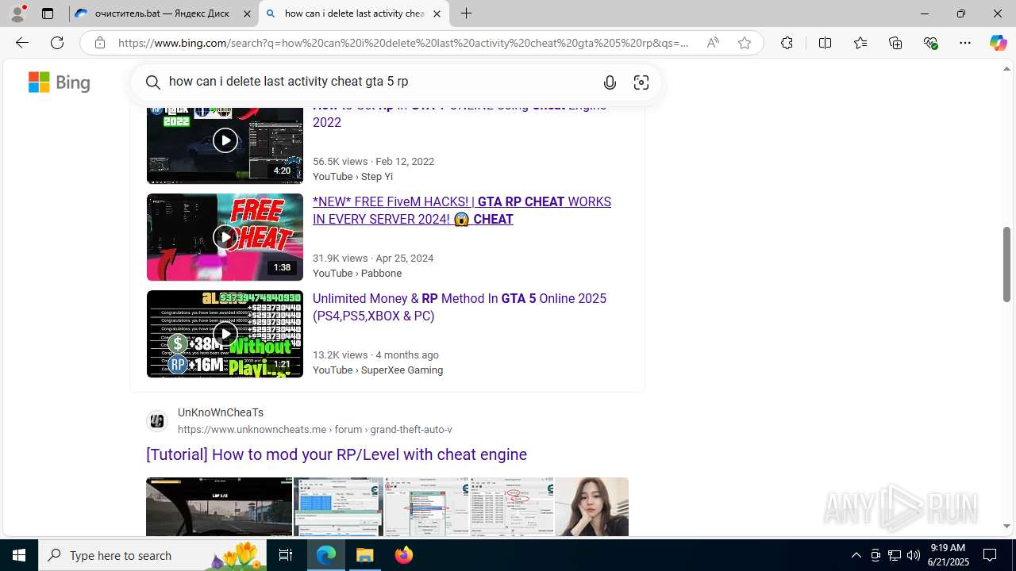Open browser Extensions menu
Screen dimensions: 1016x571
click(x=787, y=43)
